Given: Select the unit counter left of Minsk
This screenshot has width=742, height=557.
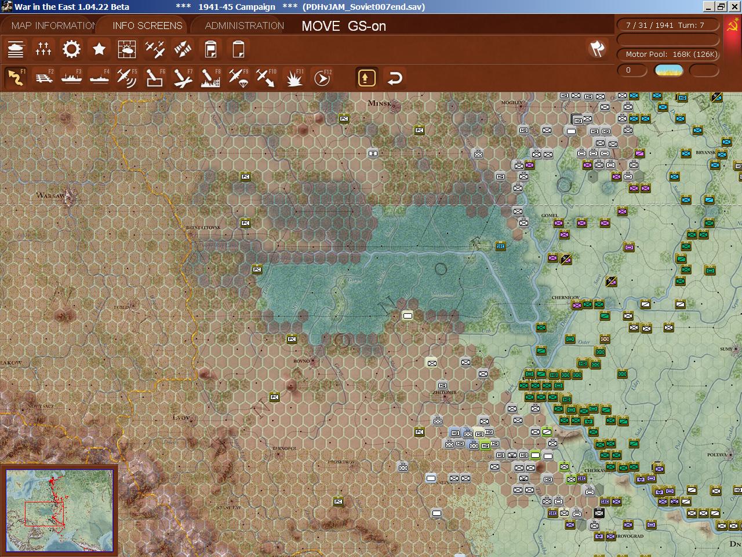Looking at the screenshot, I should tap(344, 118).
